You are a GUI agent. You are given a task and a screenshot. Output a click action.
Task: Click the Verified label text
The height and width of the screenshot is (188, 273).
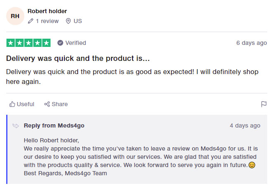pos(76,43)
